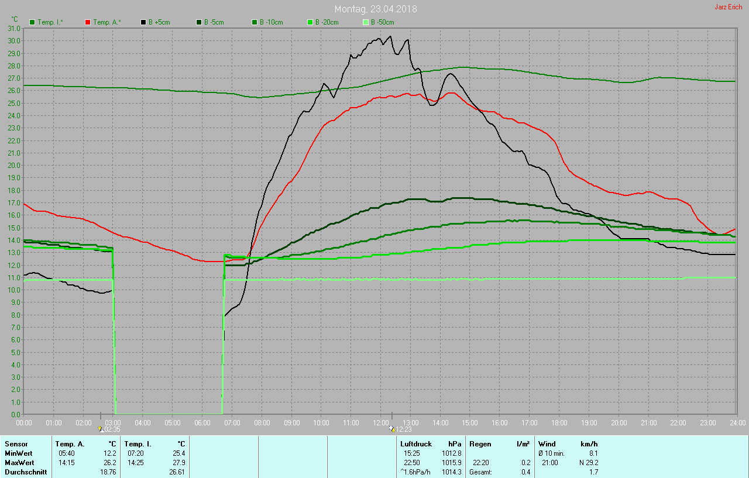749x478 pixels.
Task: Click the MinWert row label
Action: pos(18,453)
